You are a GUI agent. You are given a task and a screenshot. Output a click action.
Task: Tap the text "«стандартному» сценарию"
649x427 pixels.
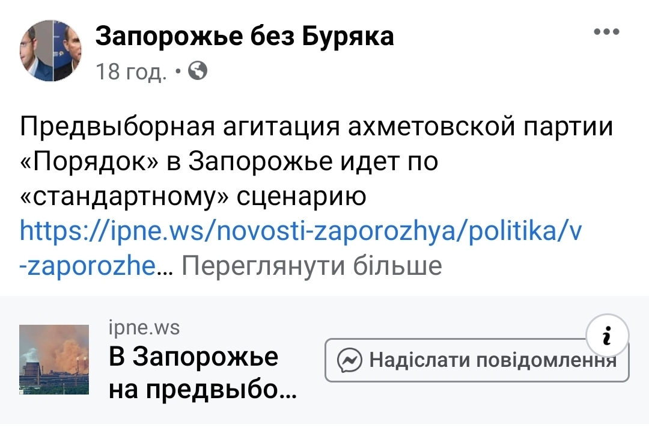192,197
